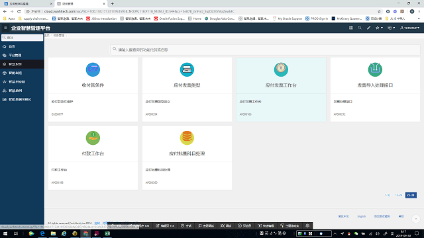Open the 付款工作台 card icon
This screenshot has height=238, width=424.
coord(93,138)
